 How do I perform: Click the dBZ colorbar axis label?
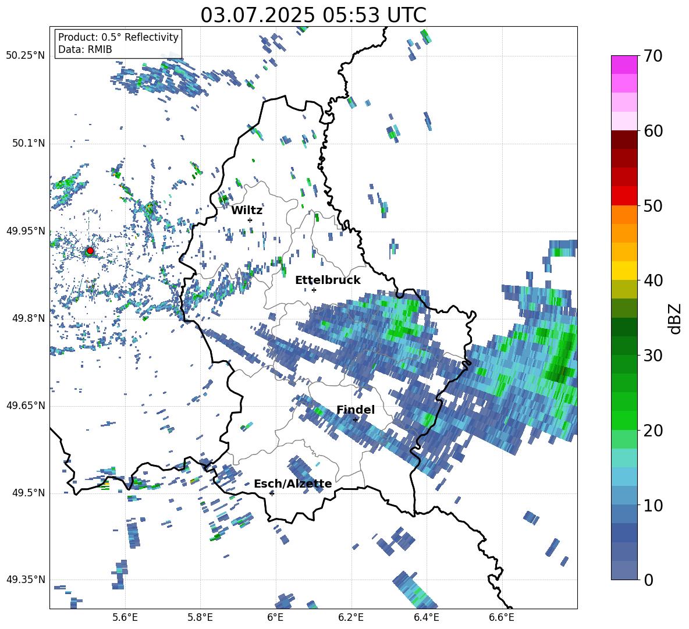pyautogui.click(x=676, y=318)
